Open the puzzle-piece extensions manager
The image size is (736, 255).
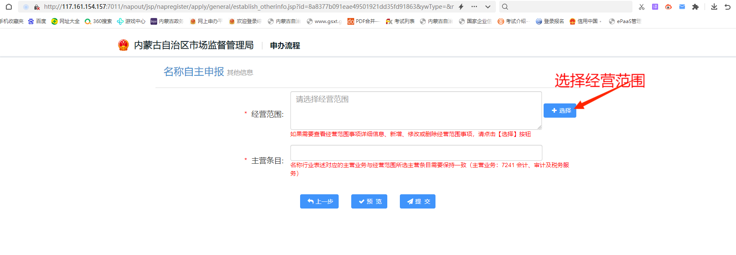tap(695, 7)
